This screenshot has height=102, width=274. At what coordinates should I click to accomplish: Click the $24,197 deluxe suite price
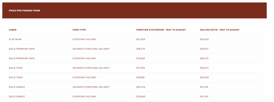click(x=204, y=49)
